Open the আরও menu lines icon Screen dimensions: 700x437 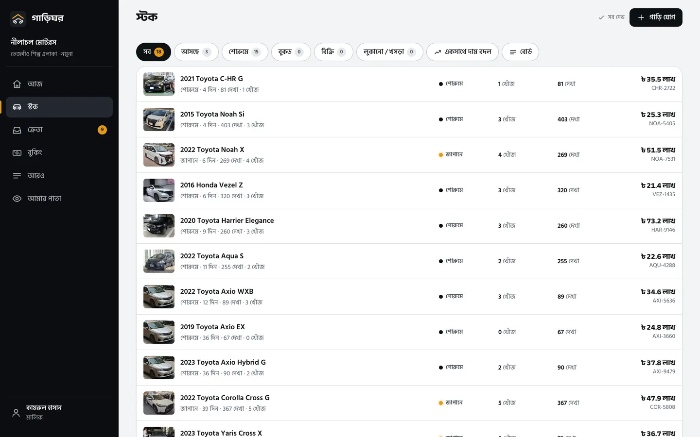pyautogui.click(x=17, y=176)
